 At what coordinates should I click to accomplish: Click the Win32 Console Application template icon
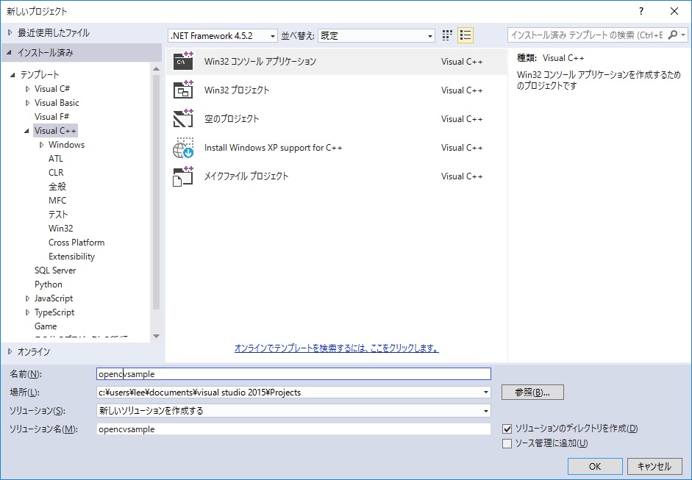pos(183,62)
